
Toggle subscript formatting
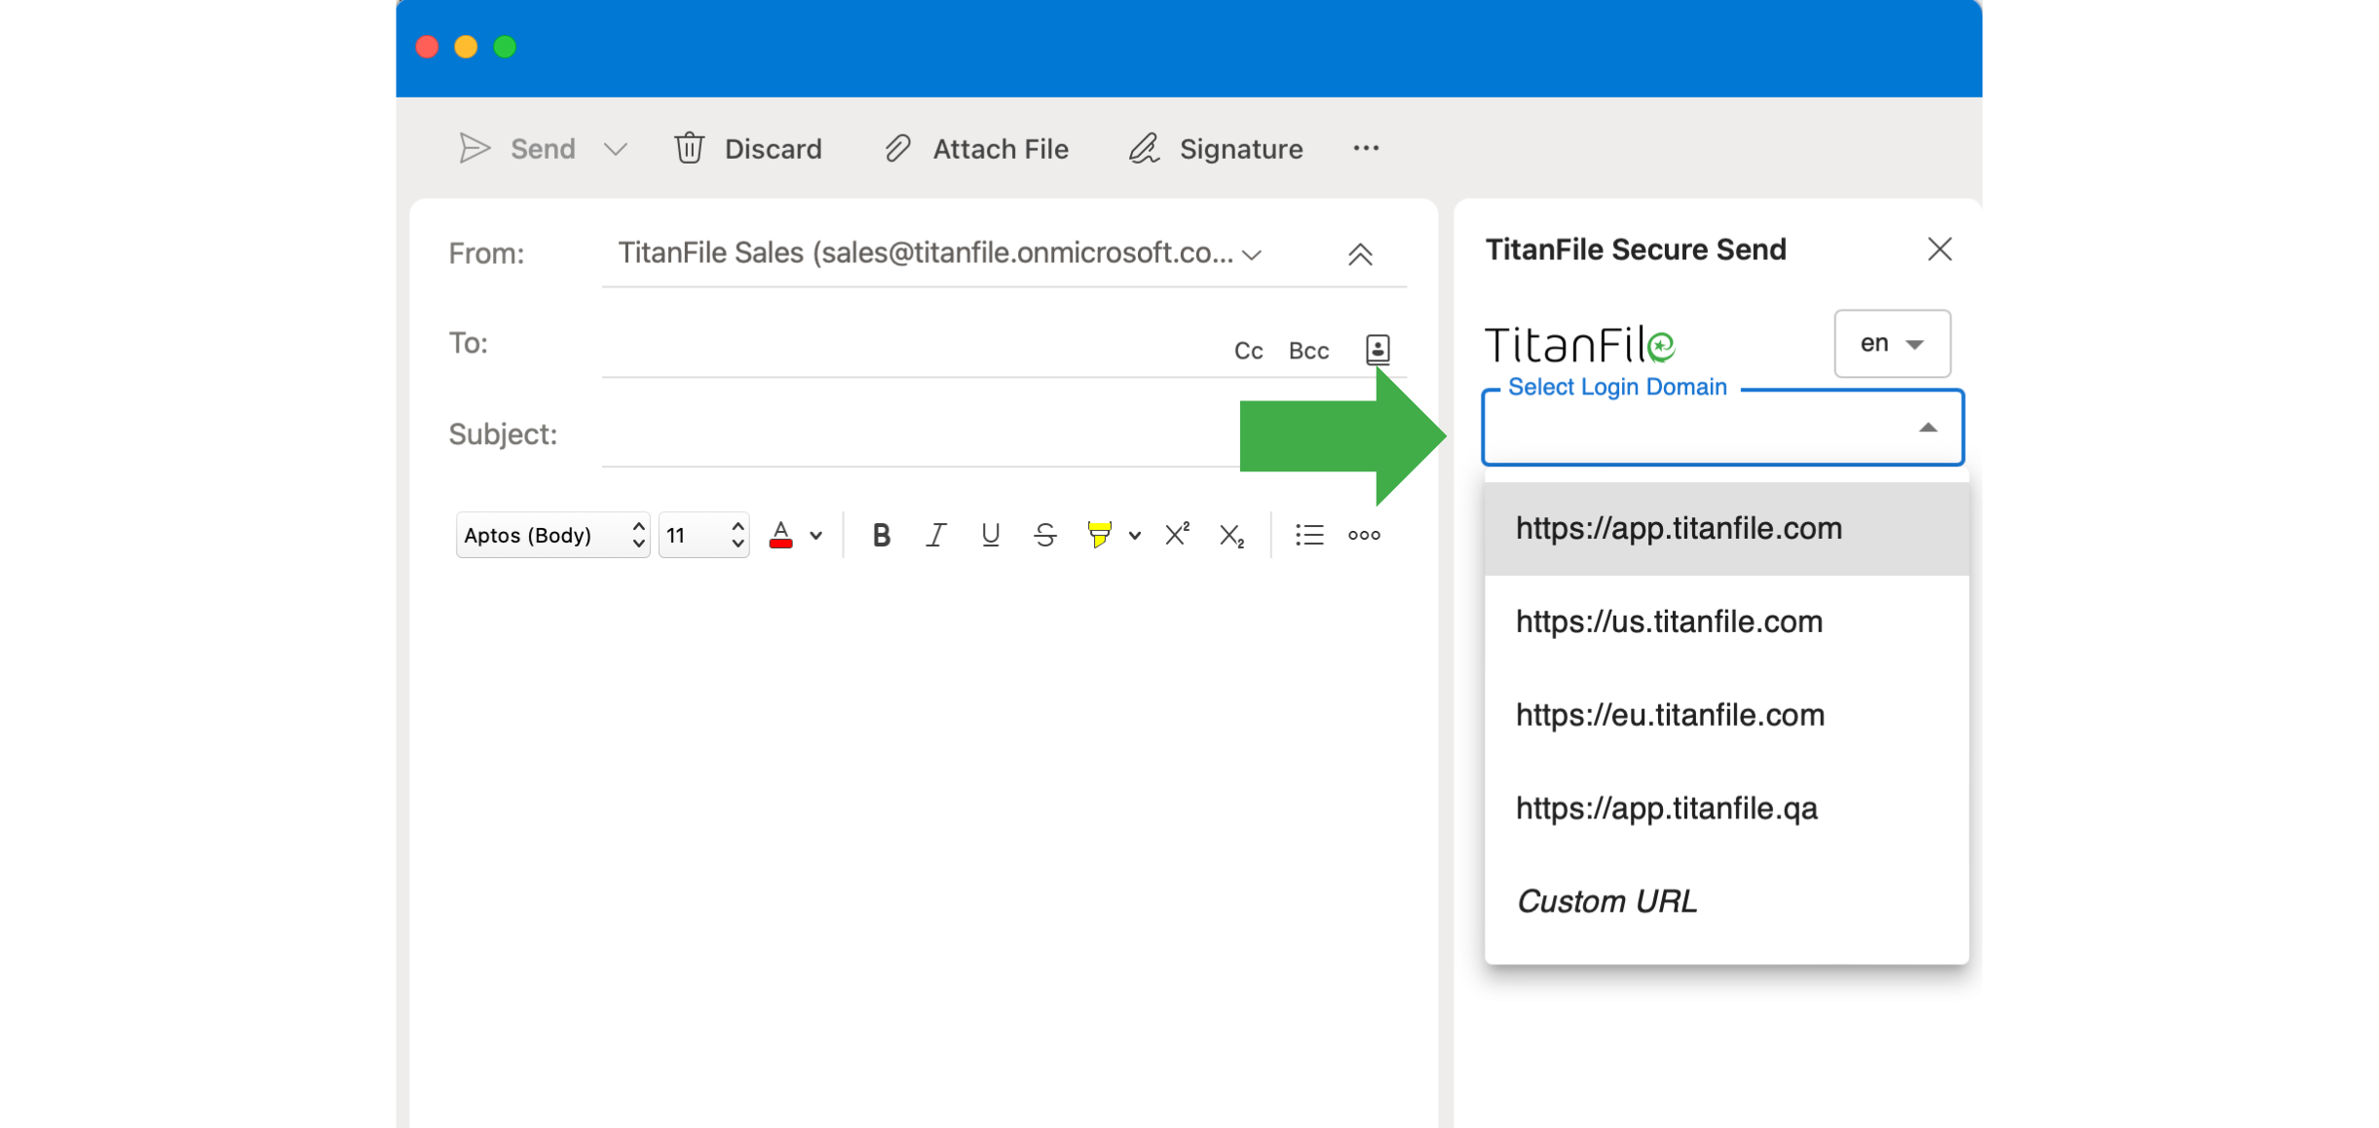1231,536
